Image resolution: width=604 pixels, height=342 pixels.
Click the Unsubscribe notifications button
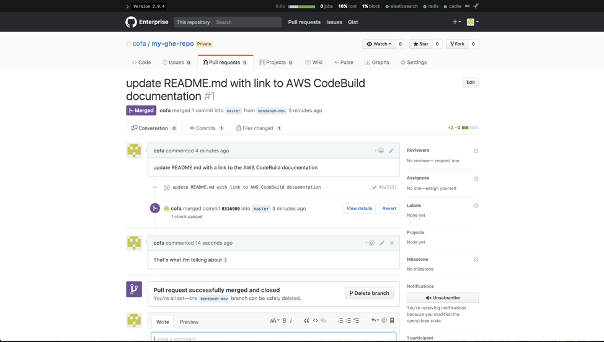[443, 298]
